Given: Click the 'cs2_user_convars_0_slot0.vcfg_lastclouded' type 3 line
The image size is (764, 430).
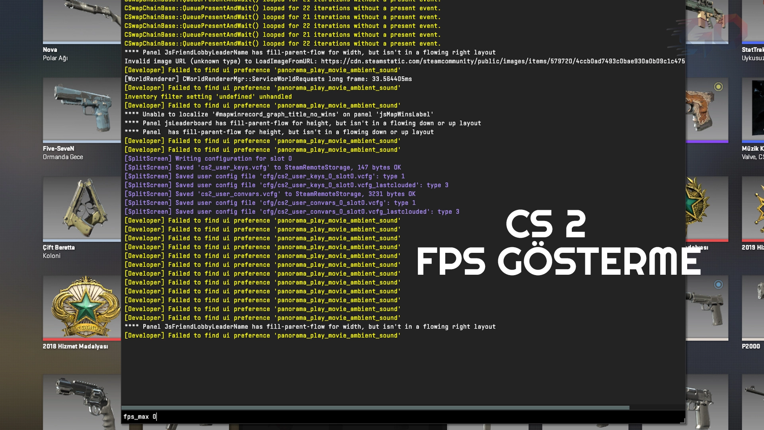Looking at the screenshot, I should pos(292,211).
